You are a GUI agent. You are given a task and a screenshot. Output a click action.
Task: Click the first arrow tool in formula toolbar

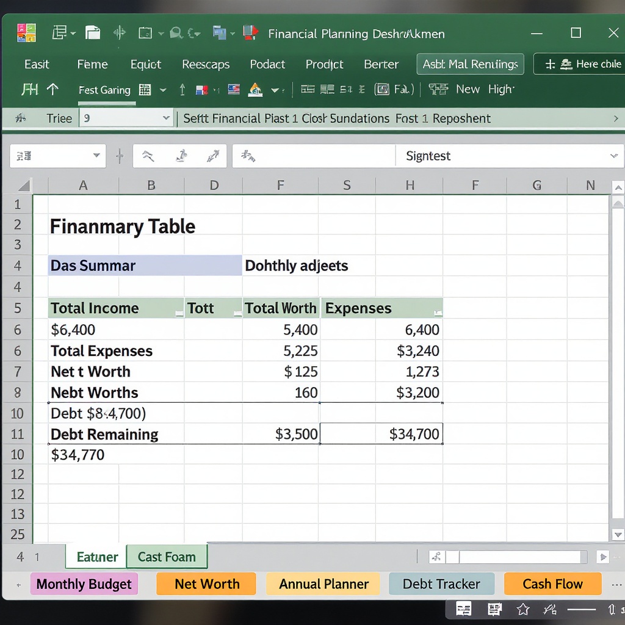click(148, 156)
